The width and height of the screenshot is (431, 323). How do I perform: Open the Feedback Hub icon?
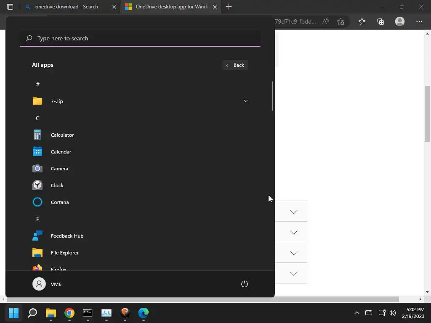pyautogui.click(x=37, y=236)
